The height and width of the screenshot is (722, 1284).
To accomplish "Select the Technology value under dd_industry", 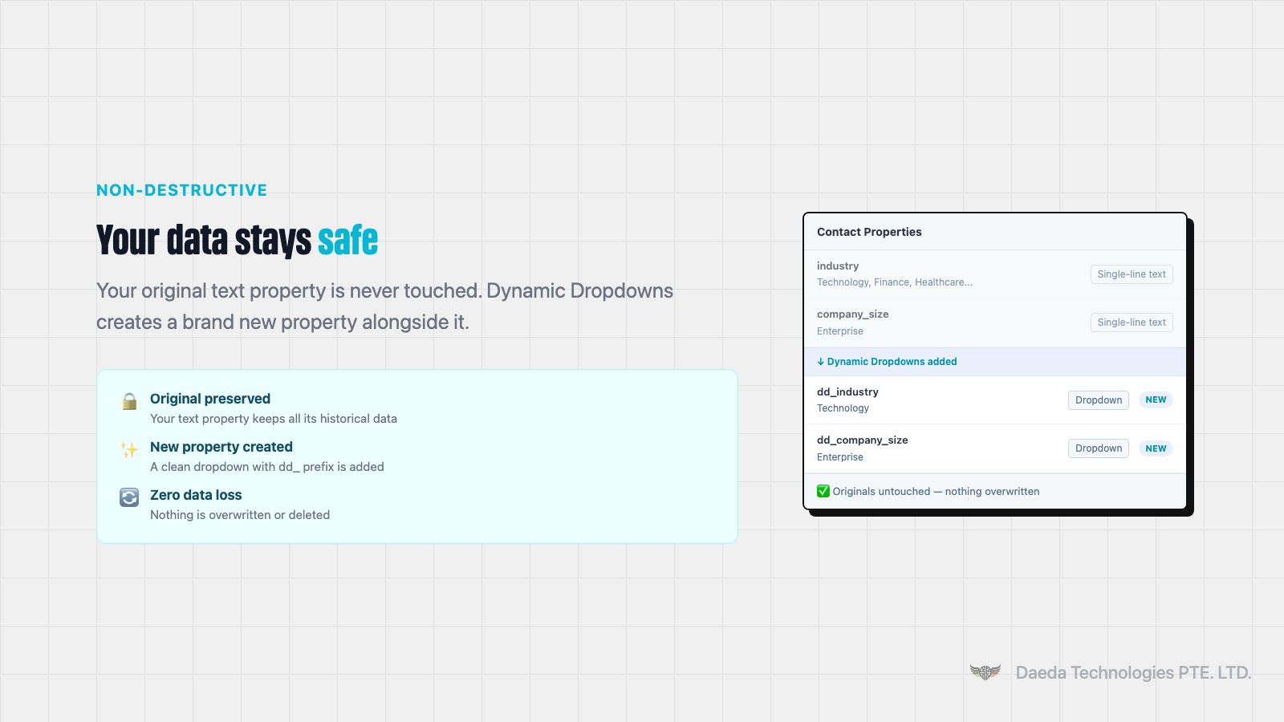I will (x=843, y=408).
